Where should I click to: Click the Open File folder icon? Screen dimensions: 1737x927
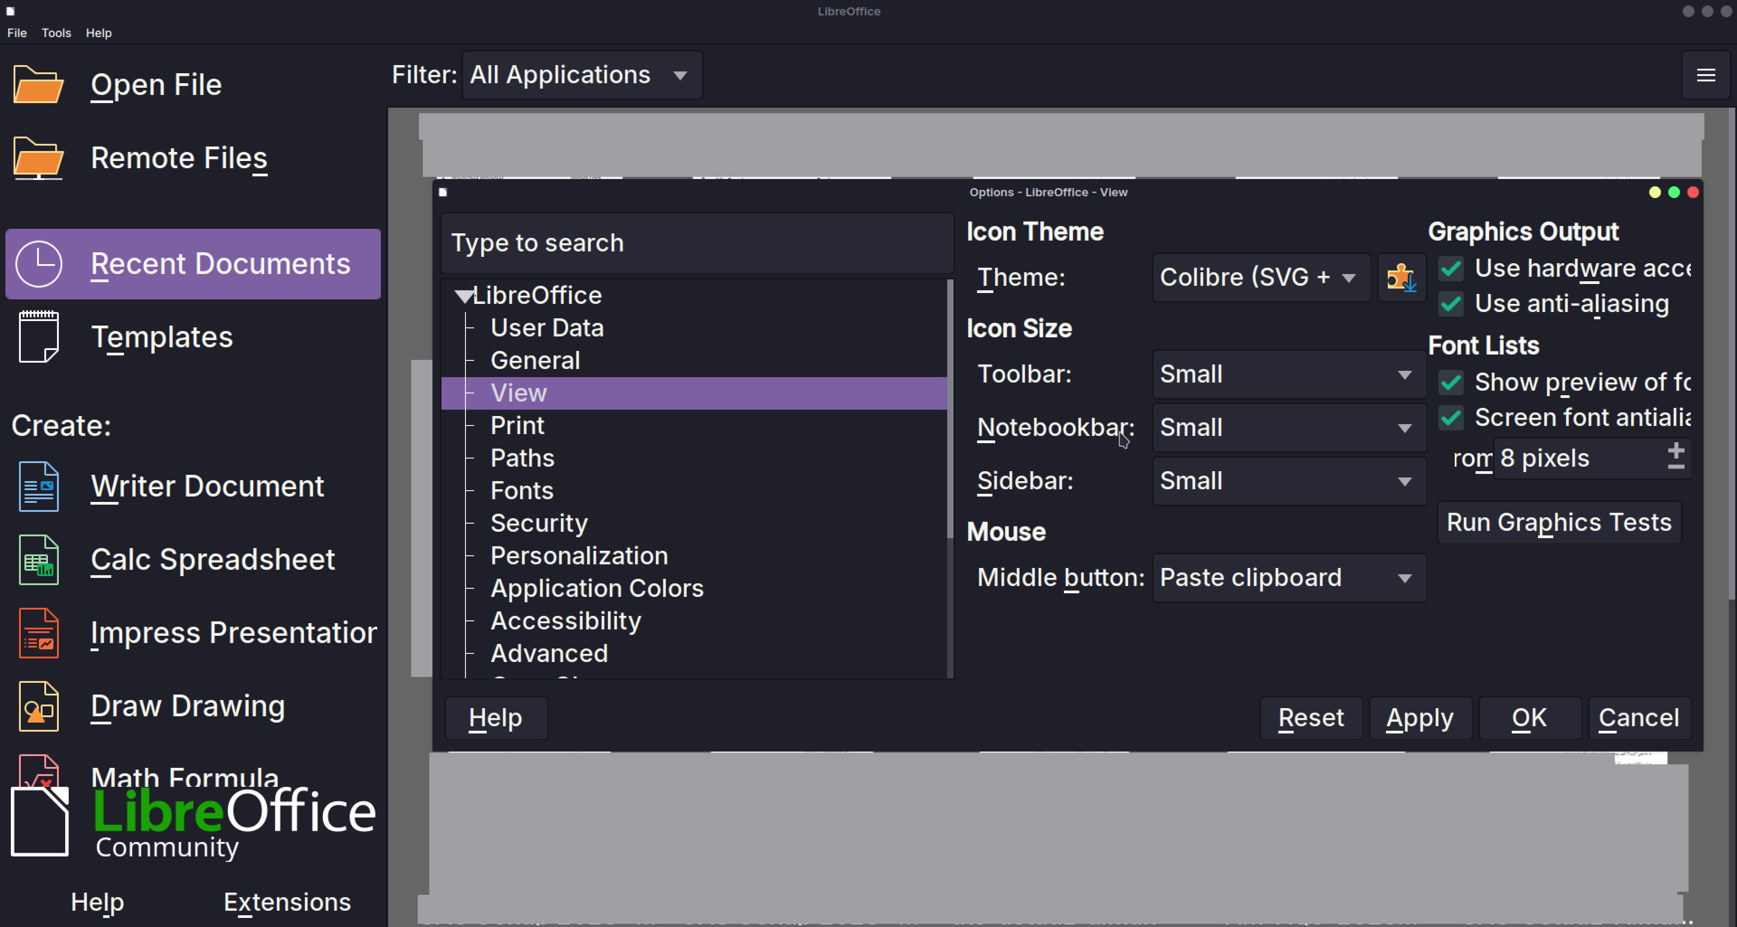38,84
